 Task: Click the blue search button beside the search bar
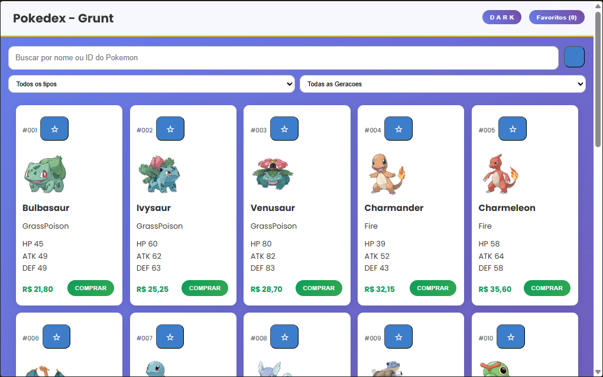[574, 57]
